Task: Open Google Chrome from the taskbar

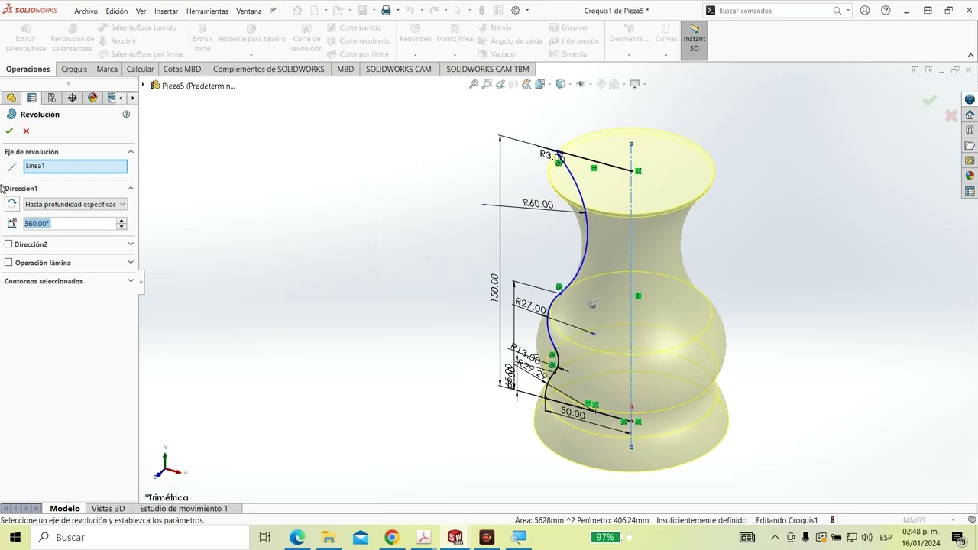Action: (x=391, y=537)
